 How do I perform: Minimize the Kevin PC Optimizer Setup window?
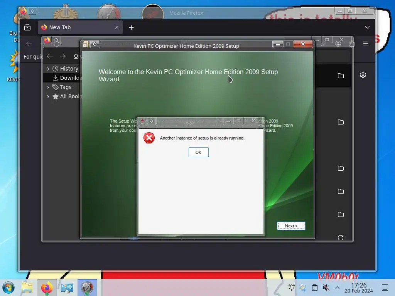point(278,44)
